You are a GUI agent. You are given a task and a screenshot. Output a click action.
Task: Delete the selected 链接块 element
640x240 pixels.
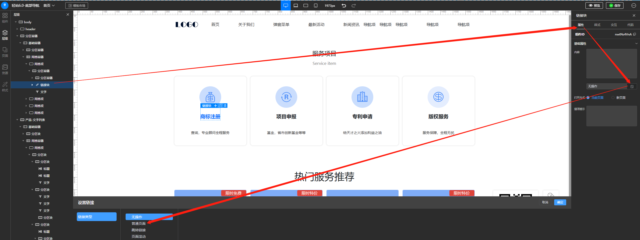coord(225,106)
